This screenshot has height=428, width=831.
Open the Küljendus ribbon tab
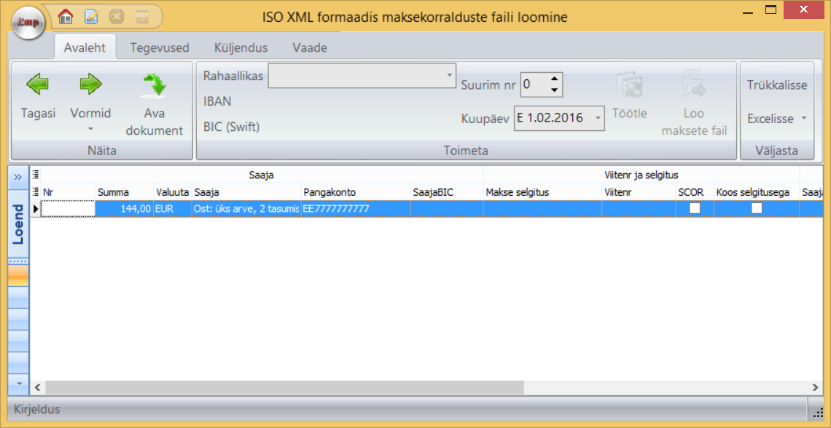pyautogui.click(x=241, y=48)
